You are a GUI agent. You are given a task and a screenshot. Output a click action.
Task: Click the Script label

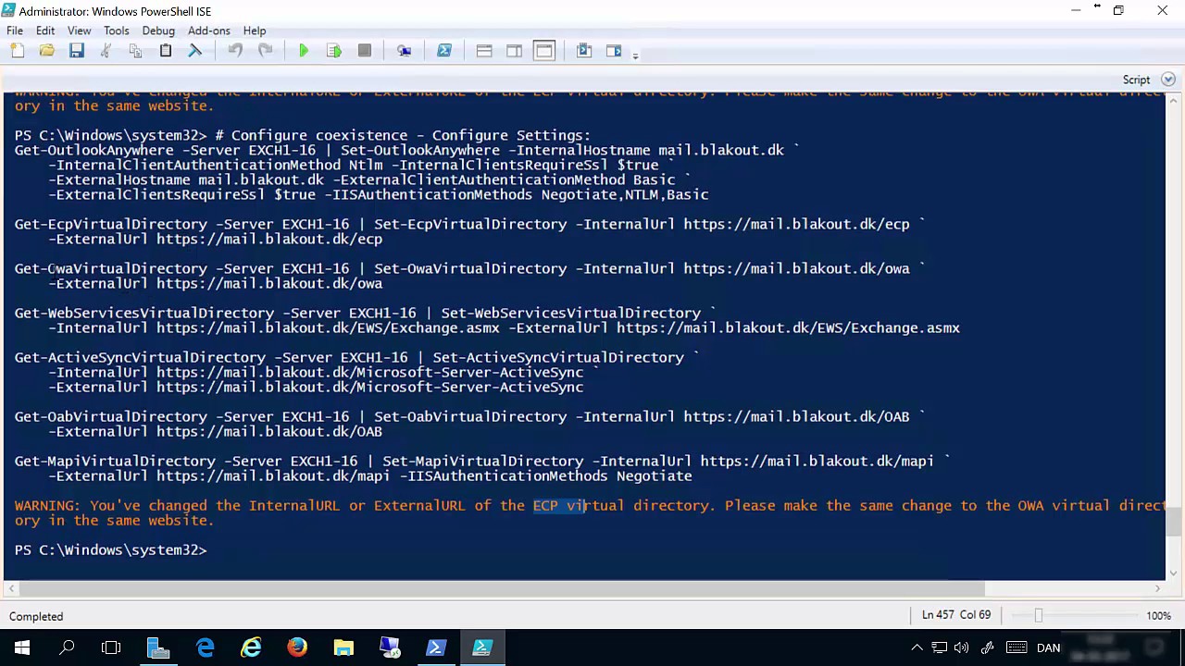(x=1136, y=80)
